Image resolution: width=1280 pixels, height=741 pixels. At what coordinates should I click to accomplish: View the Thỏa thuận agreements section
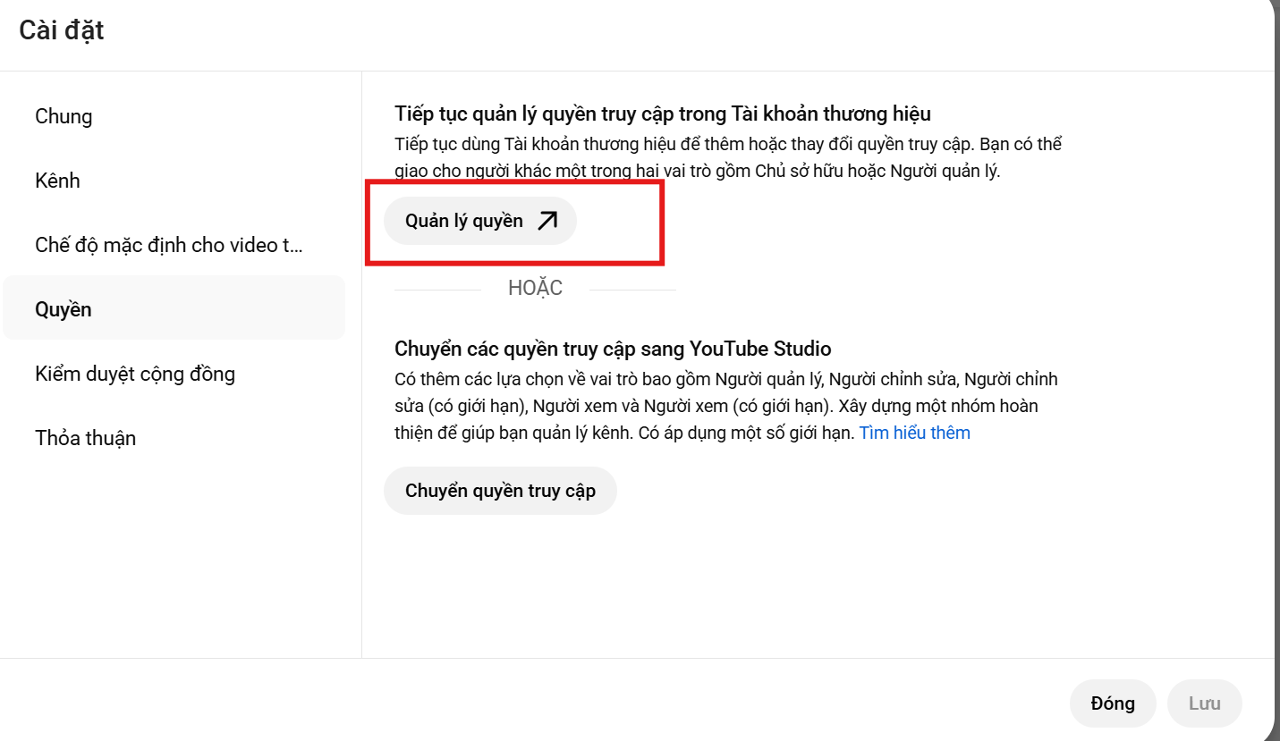(x=85, y=438)
